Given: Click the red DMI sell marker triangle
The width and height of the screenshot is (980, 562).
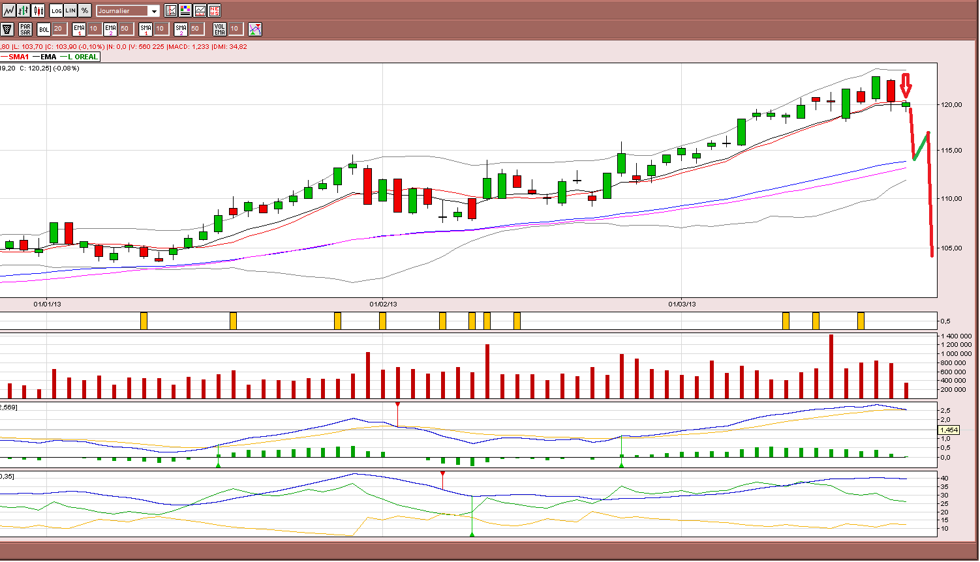Looking at the screenshot, I should [442, 474].
